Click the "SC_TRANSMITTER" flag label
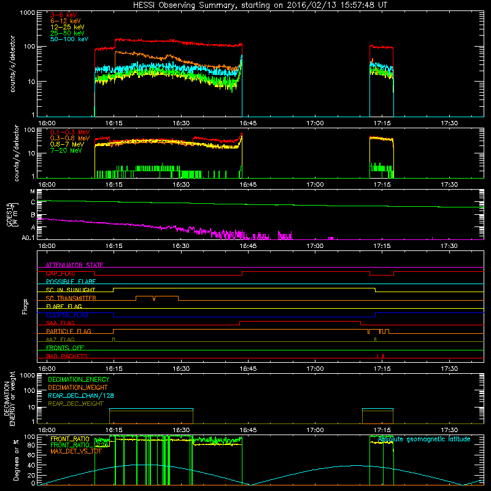This screenshot has height=491, width=491. tap(71, 298)
